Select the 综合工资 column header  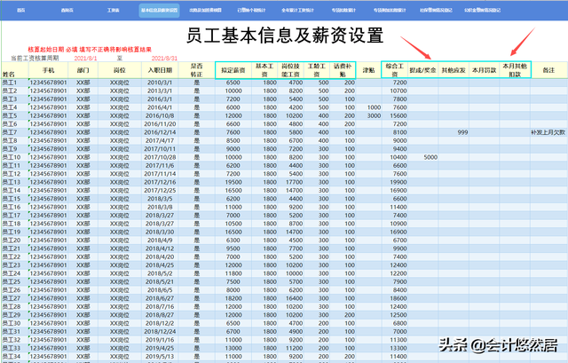pos(395,70)
